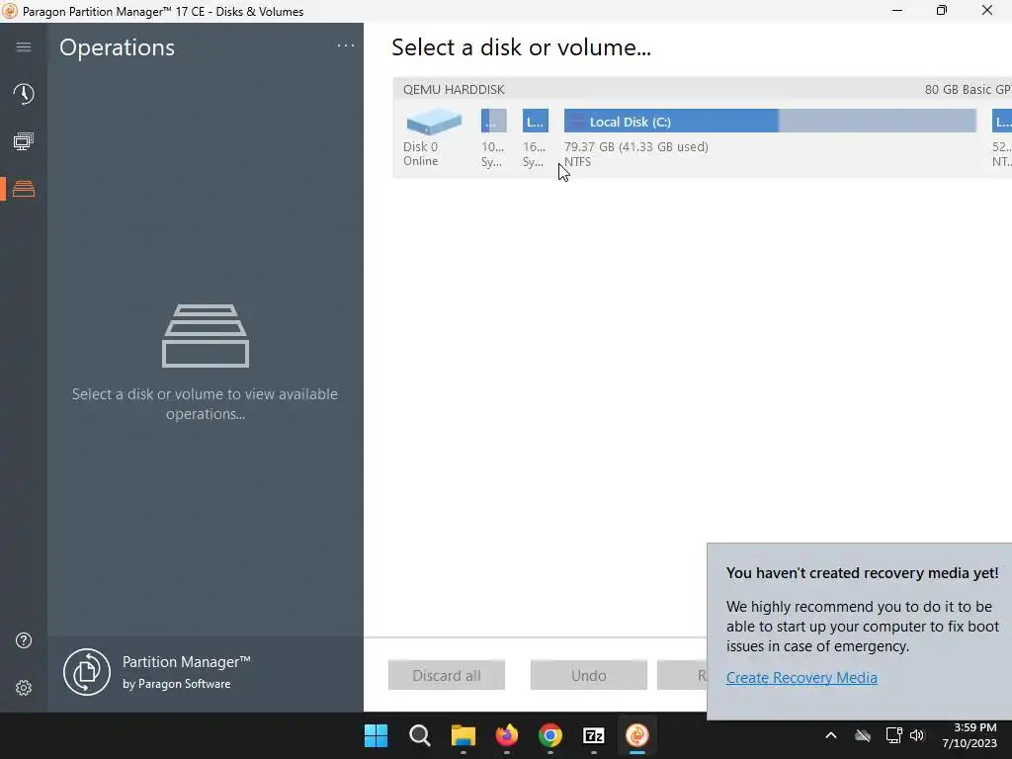Click the Discard all button
Image resolution: width=1012 pixels, height=759 pixels.
coord(446,675)
